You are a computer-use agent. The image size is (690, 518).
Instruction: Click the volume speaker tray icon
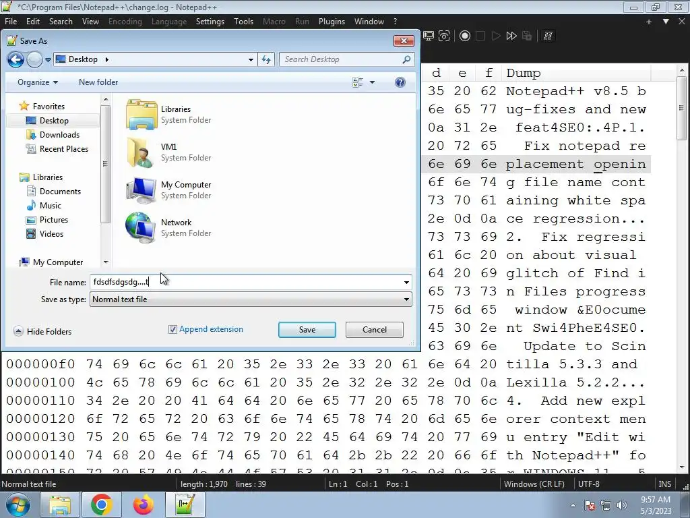pos(621,505)
